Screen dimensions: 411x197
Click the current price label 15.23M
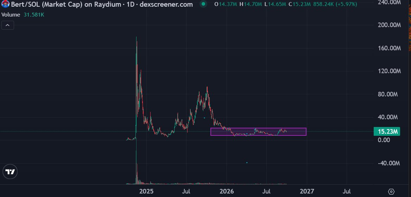(x=387, y=132)
